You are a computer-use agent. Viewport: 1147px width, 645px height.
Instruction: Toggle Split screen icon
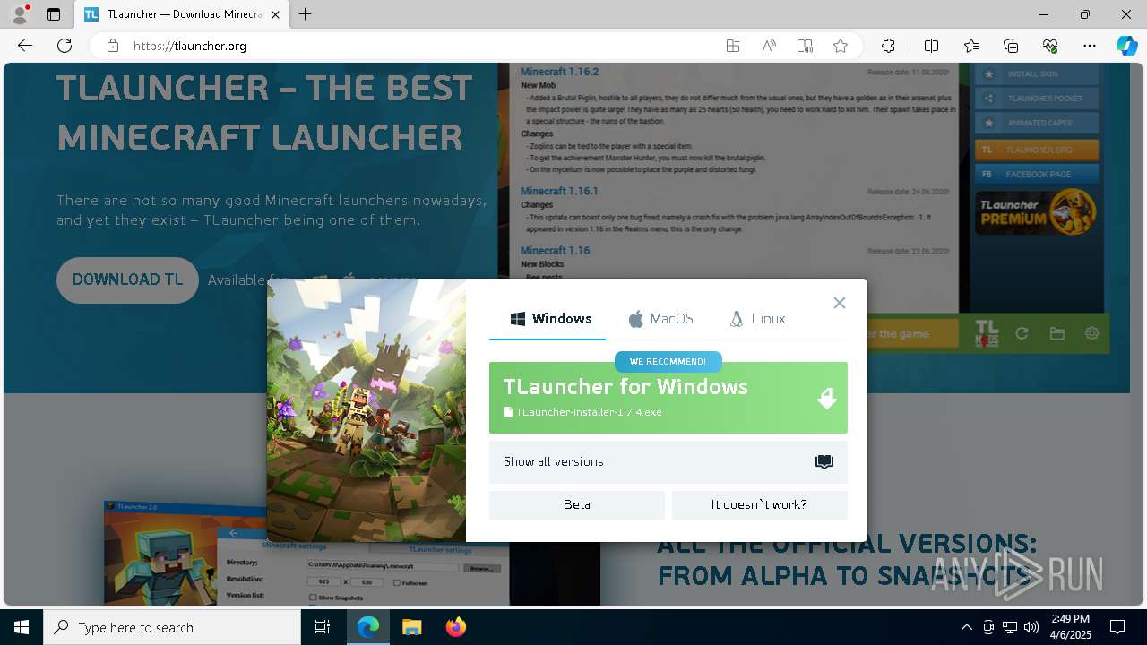(931, 46)
